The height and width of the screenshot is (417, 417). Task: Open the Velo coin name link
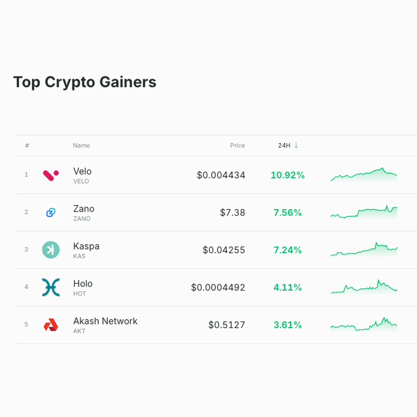click(x=82, y=172)
